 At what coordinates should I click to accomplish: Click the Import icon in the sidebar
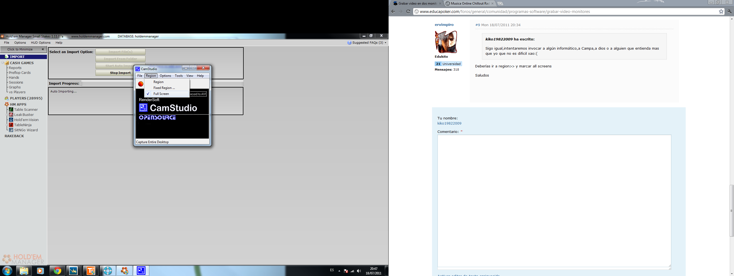point(7,57)
